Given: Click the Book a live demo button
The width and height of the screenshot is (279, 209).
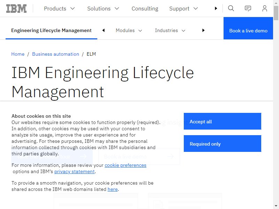Looking at the screenshot, I should pyautogui.click(x=248, y=28).
